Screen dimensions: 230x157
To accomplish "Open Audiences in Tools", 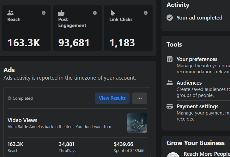I will (x=189, y=83).
